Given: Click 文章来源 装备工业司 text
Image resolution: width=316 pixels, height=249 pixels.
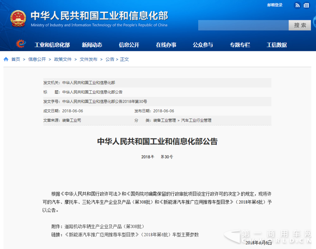Looking at the screenshot, I should click(62, 120).
